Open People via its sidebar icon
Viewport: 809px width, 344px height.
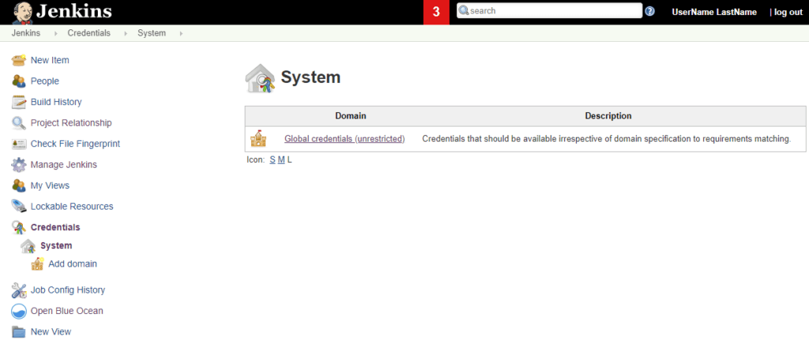pos(19,81)
